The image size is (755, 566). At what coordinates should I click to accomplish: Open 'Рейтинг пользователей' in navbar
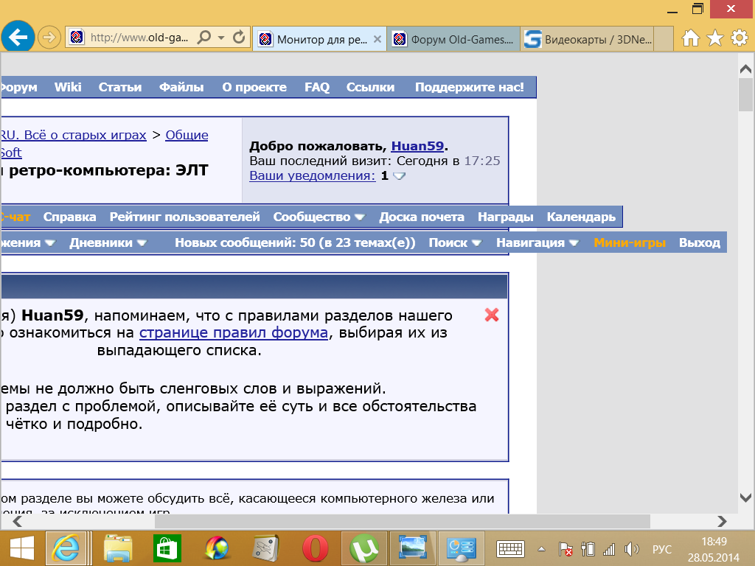pyautogui.click(x=185, y=217)
